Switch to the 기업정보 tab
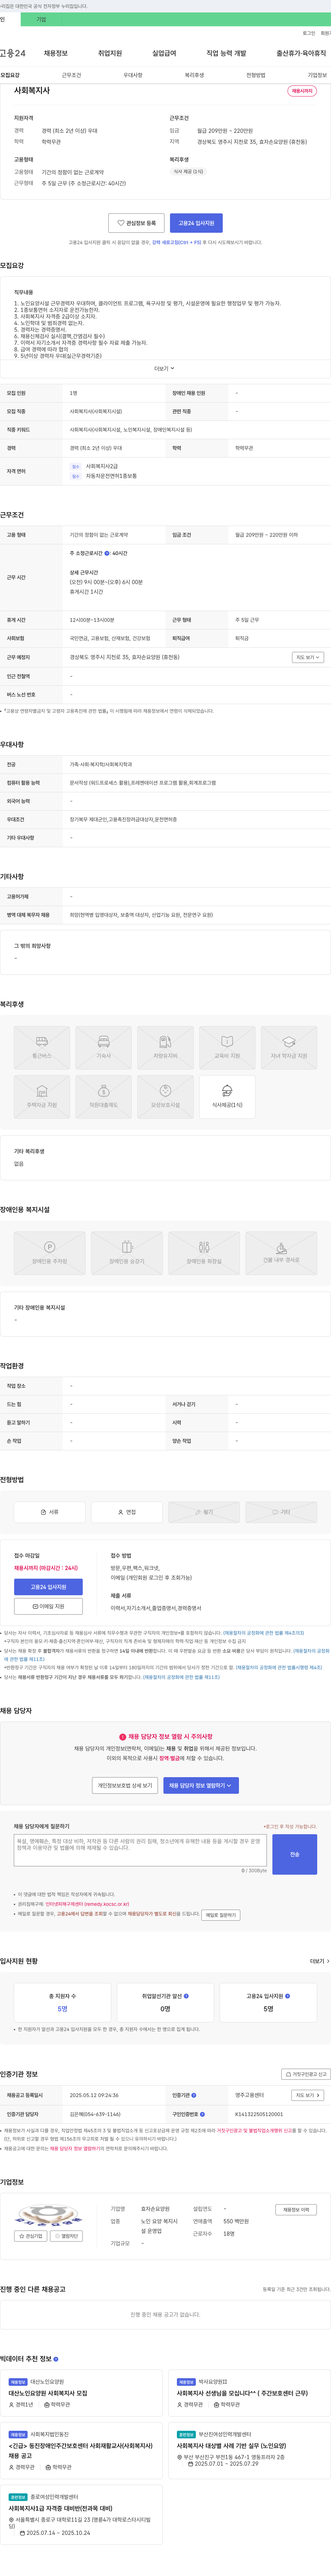 tap(317, 75)
